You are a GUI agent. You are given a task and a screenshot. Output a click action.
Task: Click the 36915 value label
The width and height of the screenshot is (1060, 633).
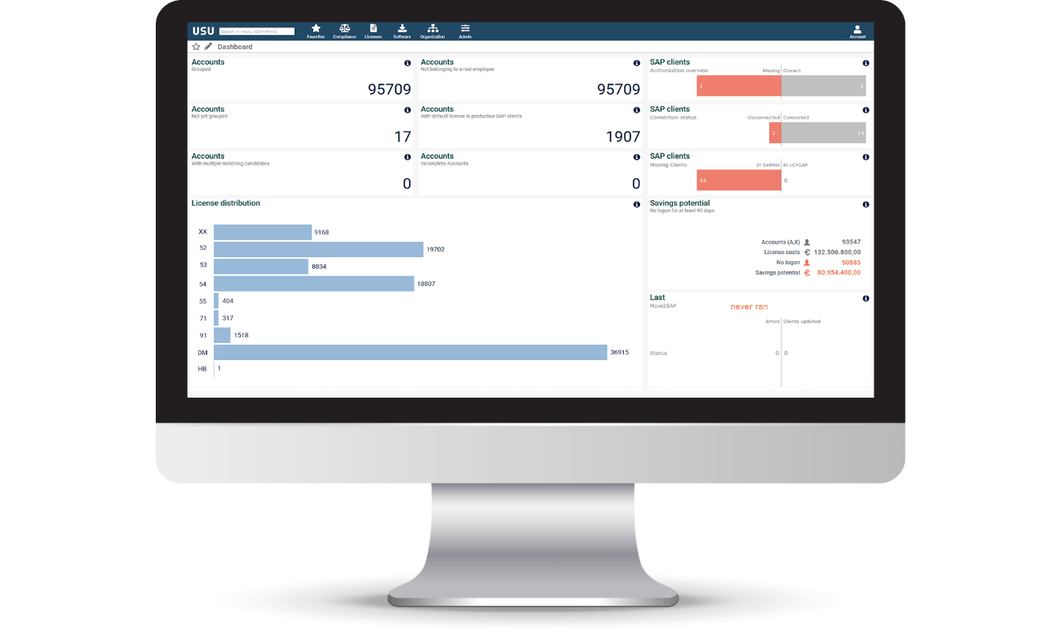point(619,353)
